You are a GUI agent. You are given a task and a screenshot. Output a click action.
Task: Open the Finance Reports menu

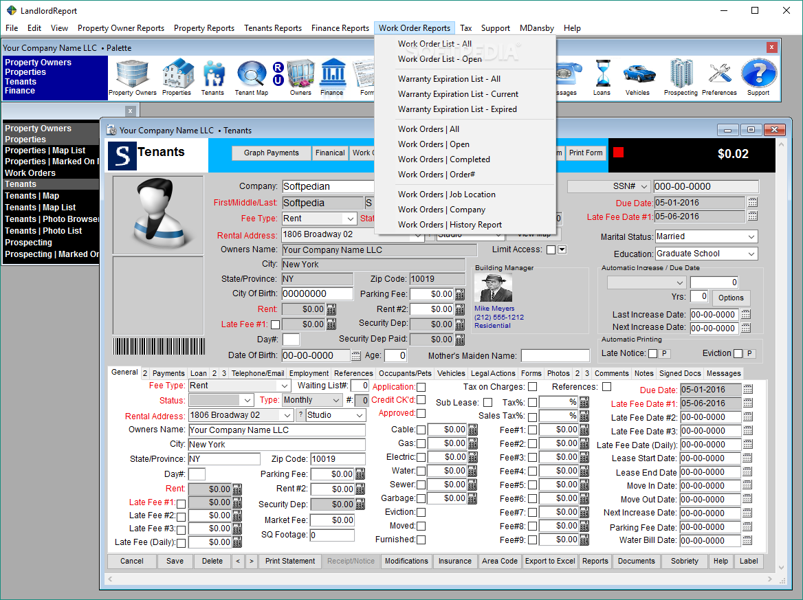pos(340,28)
